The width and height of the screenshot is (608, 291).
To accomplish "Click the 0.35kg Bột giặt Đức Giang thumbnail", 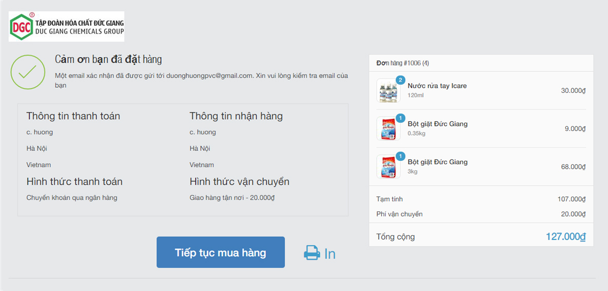I will point(388,129).
